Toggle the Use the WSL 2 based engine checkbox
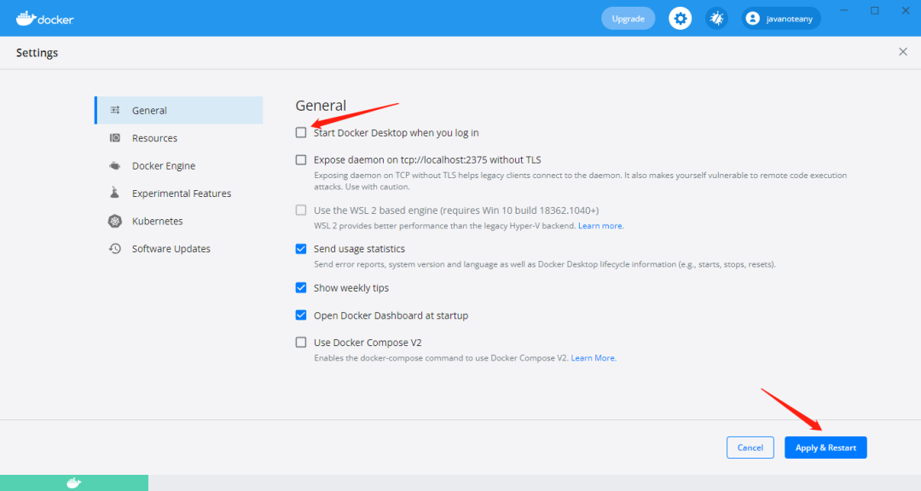This screenshot has width=921, height=491. (x=301, y=211)
